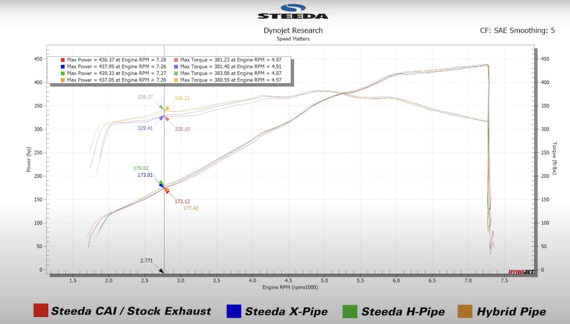Click 'Max Power = 437.95' blue legend row
This screenshot has width=570, height=324.
coord(113,67)
